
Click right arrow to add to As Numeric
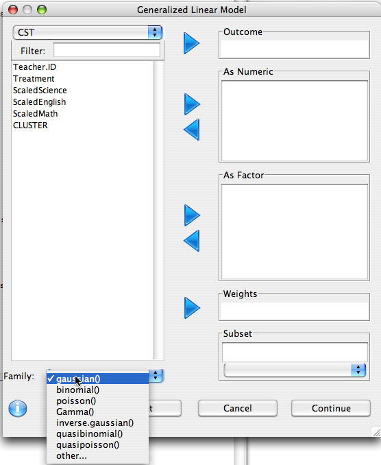coord(192,104)
